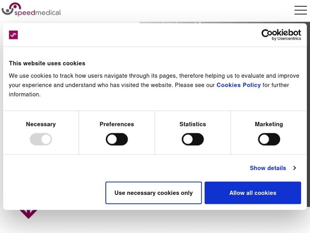Open the Cookies Policy link

pos(238,85)
